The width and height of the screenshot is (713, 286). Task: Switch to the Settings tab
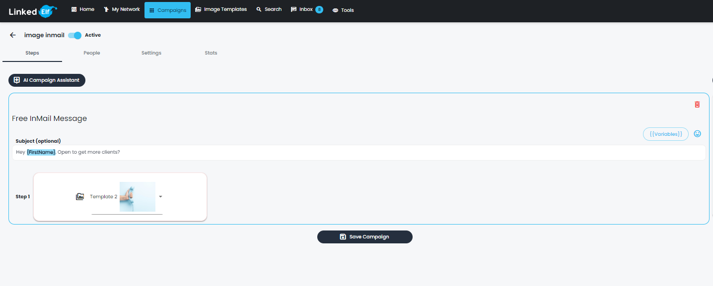click(x=151, y=53)
